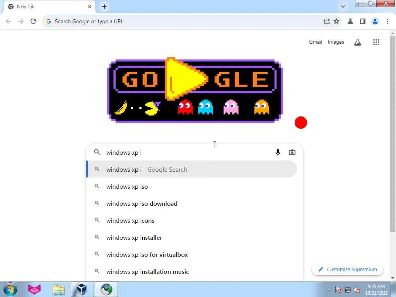Screen dimensions: 396x297
Task: Open the profile avatar icon
Action: pos(375,22)
